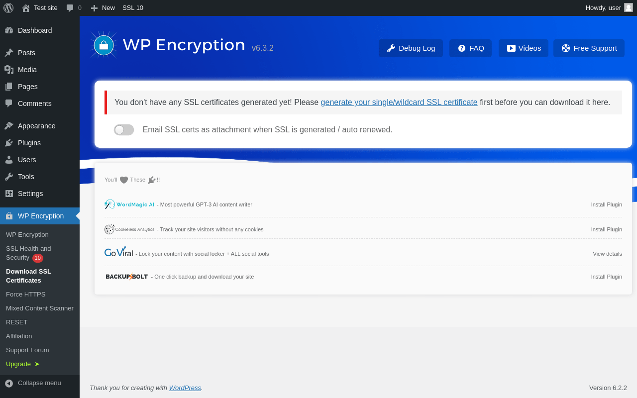637x398 pixels.
Task: Go to Mixed Content Scanner page
Action: click(x=40, y=308)
